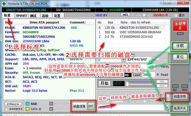Click the small indicator below 全部停止

(180, 34)
